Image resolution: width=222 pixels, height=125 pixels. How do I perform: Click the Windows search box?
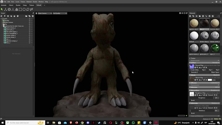point(25,123)
